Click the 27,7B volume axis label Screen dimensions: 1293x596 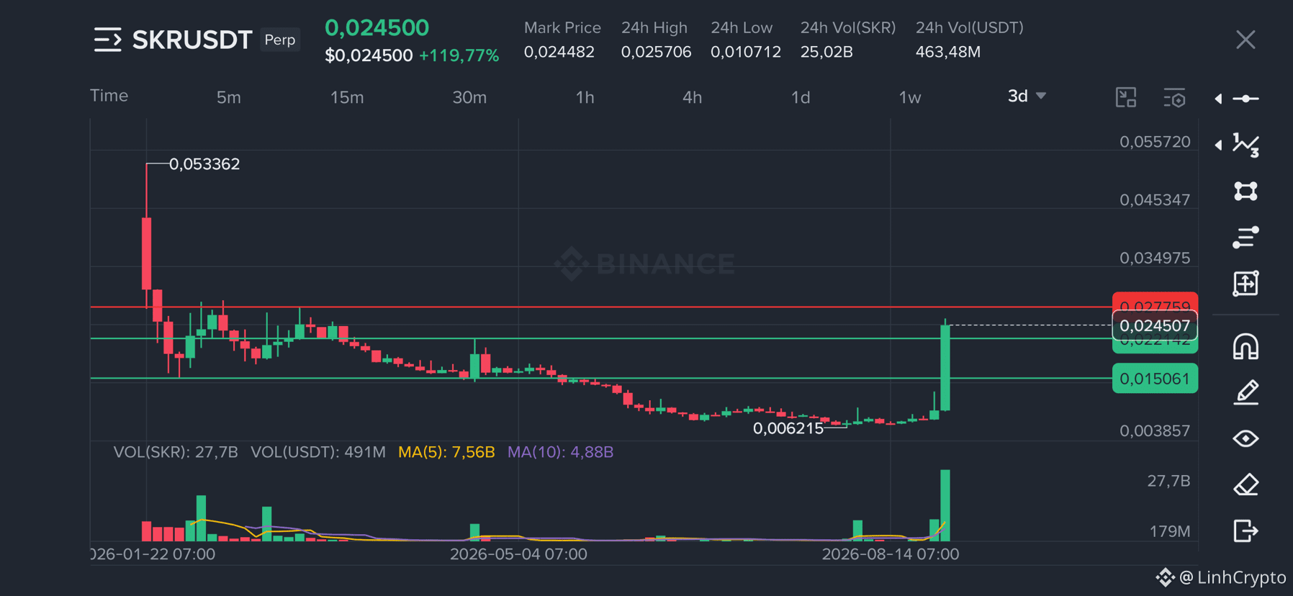(x=1168, y=481)
